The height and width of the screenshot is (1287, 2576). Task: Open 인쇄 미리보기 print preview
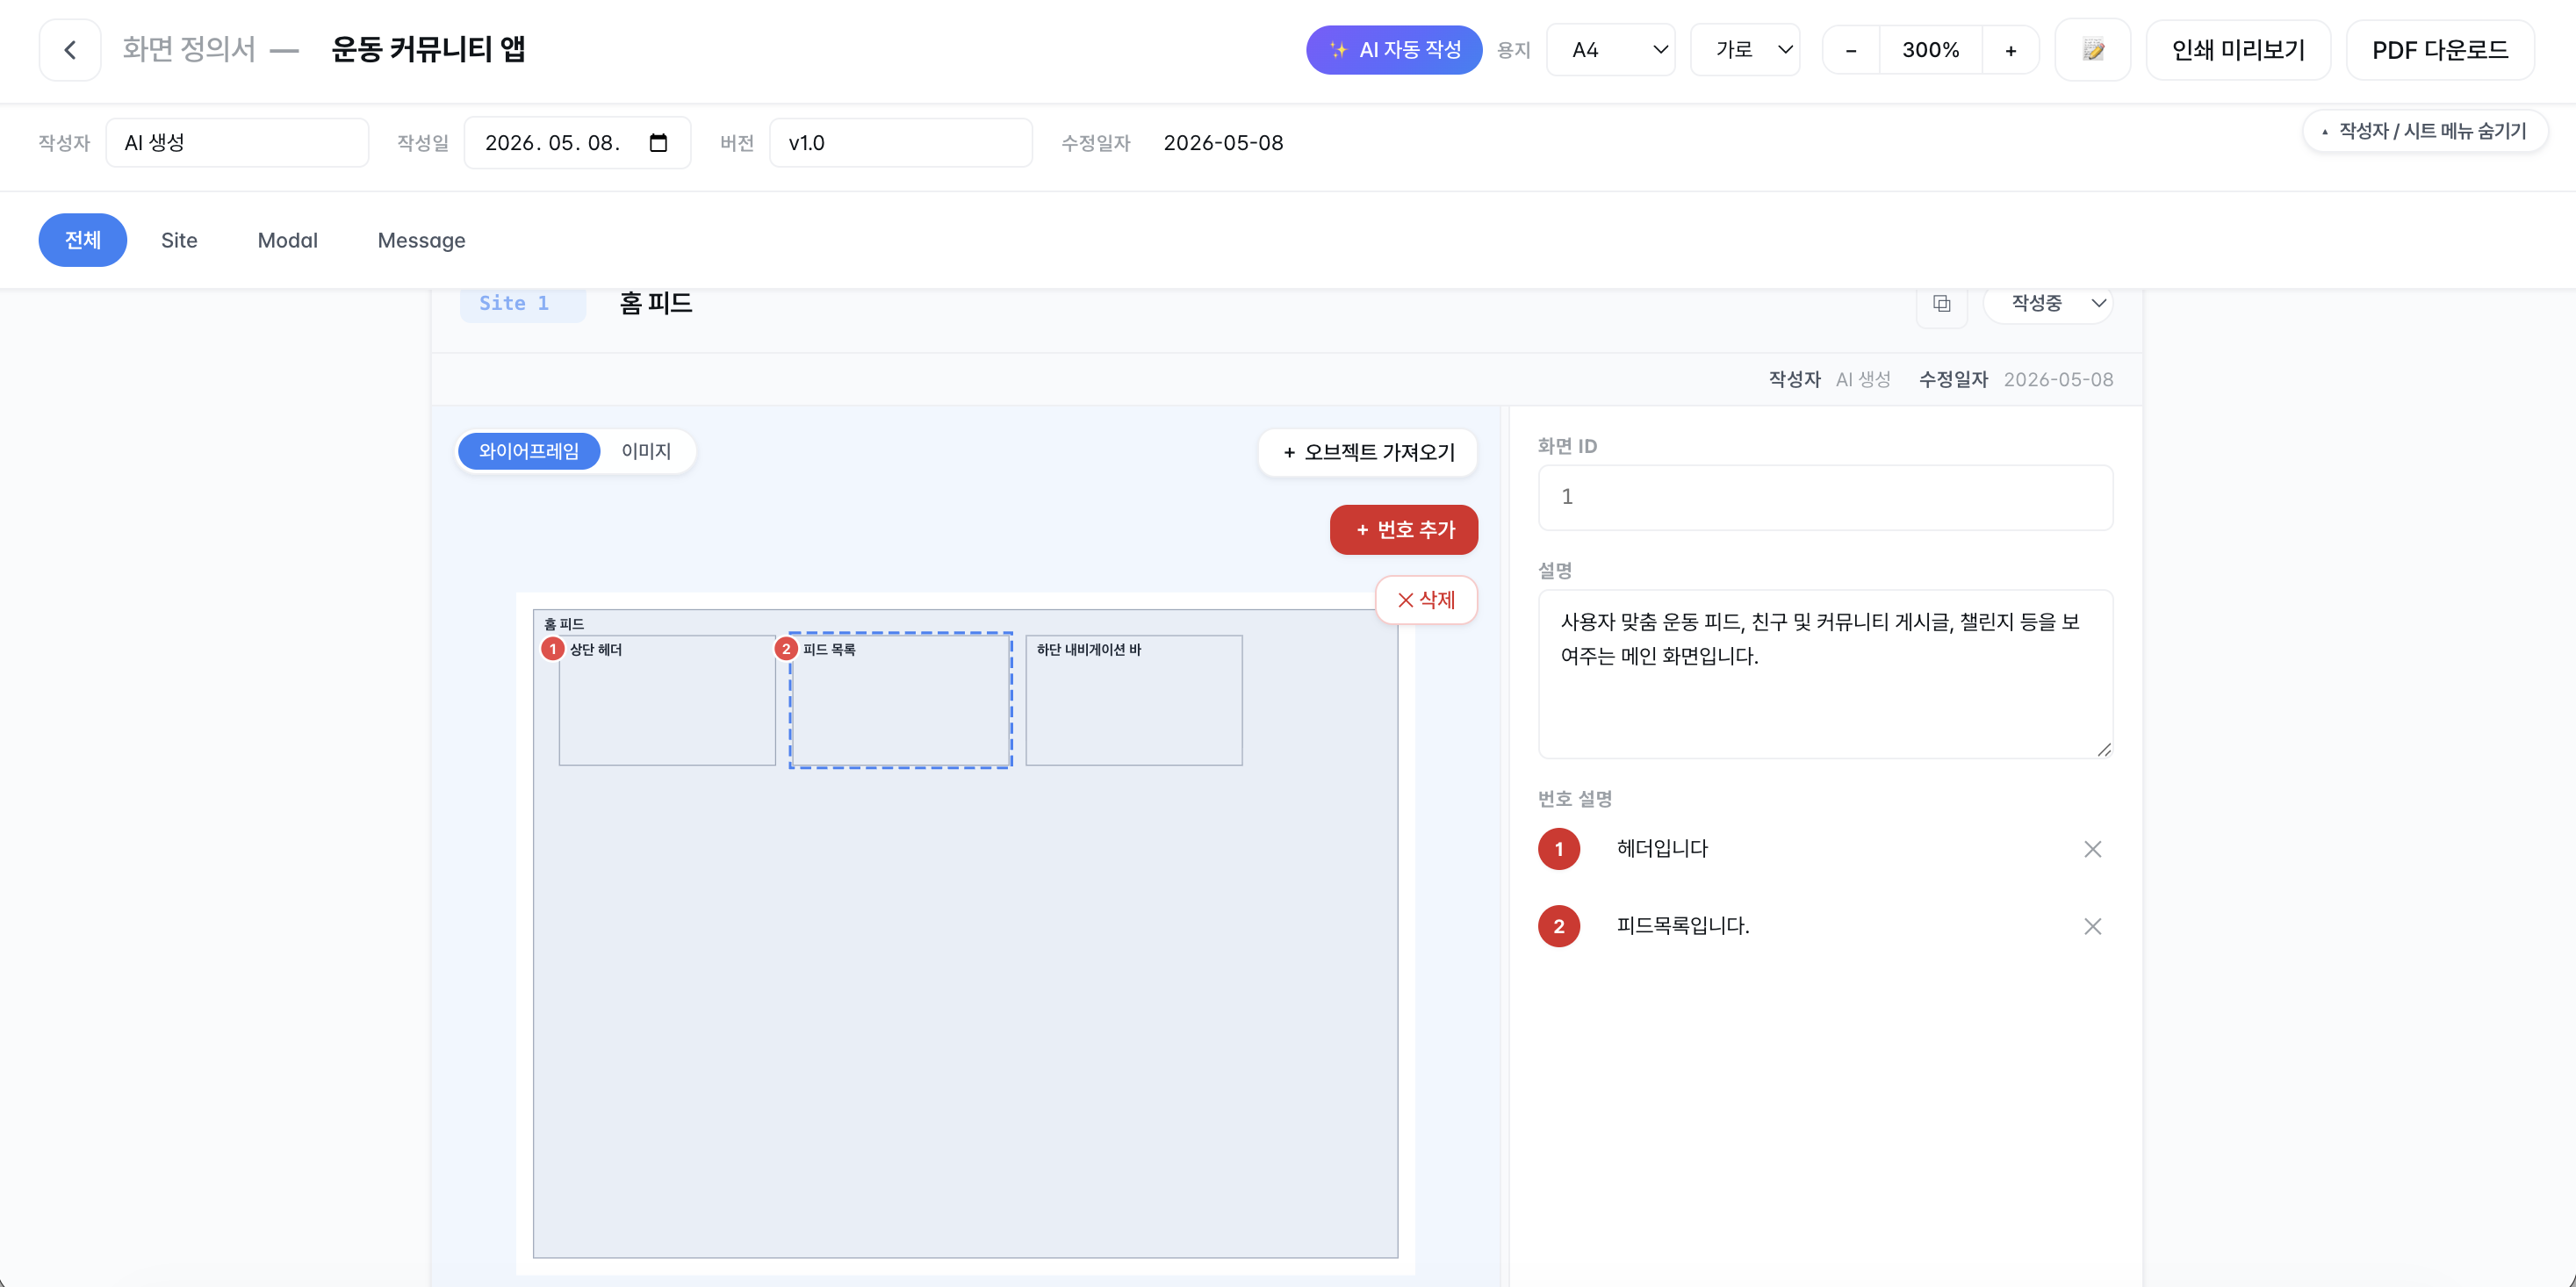click(x=2238, y=50)
